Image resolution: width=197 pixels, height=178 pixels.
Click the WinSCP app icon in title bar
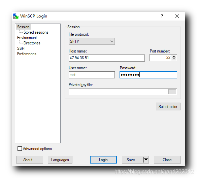point(16,16)
